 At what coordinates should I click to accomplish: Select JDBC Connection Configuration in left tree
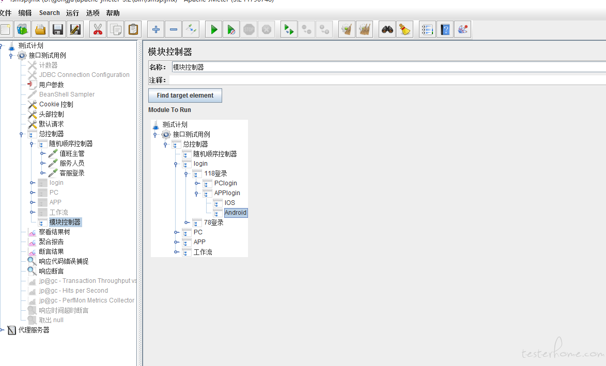click(x=84, y=75)
